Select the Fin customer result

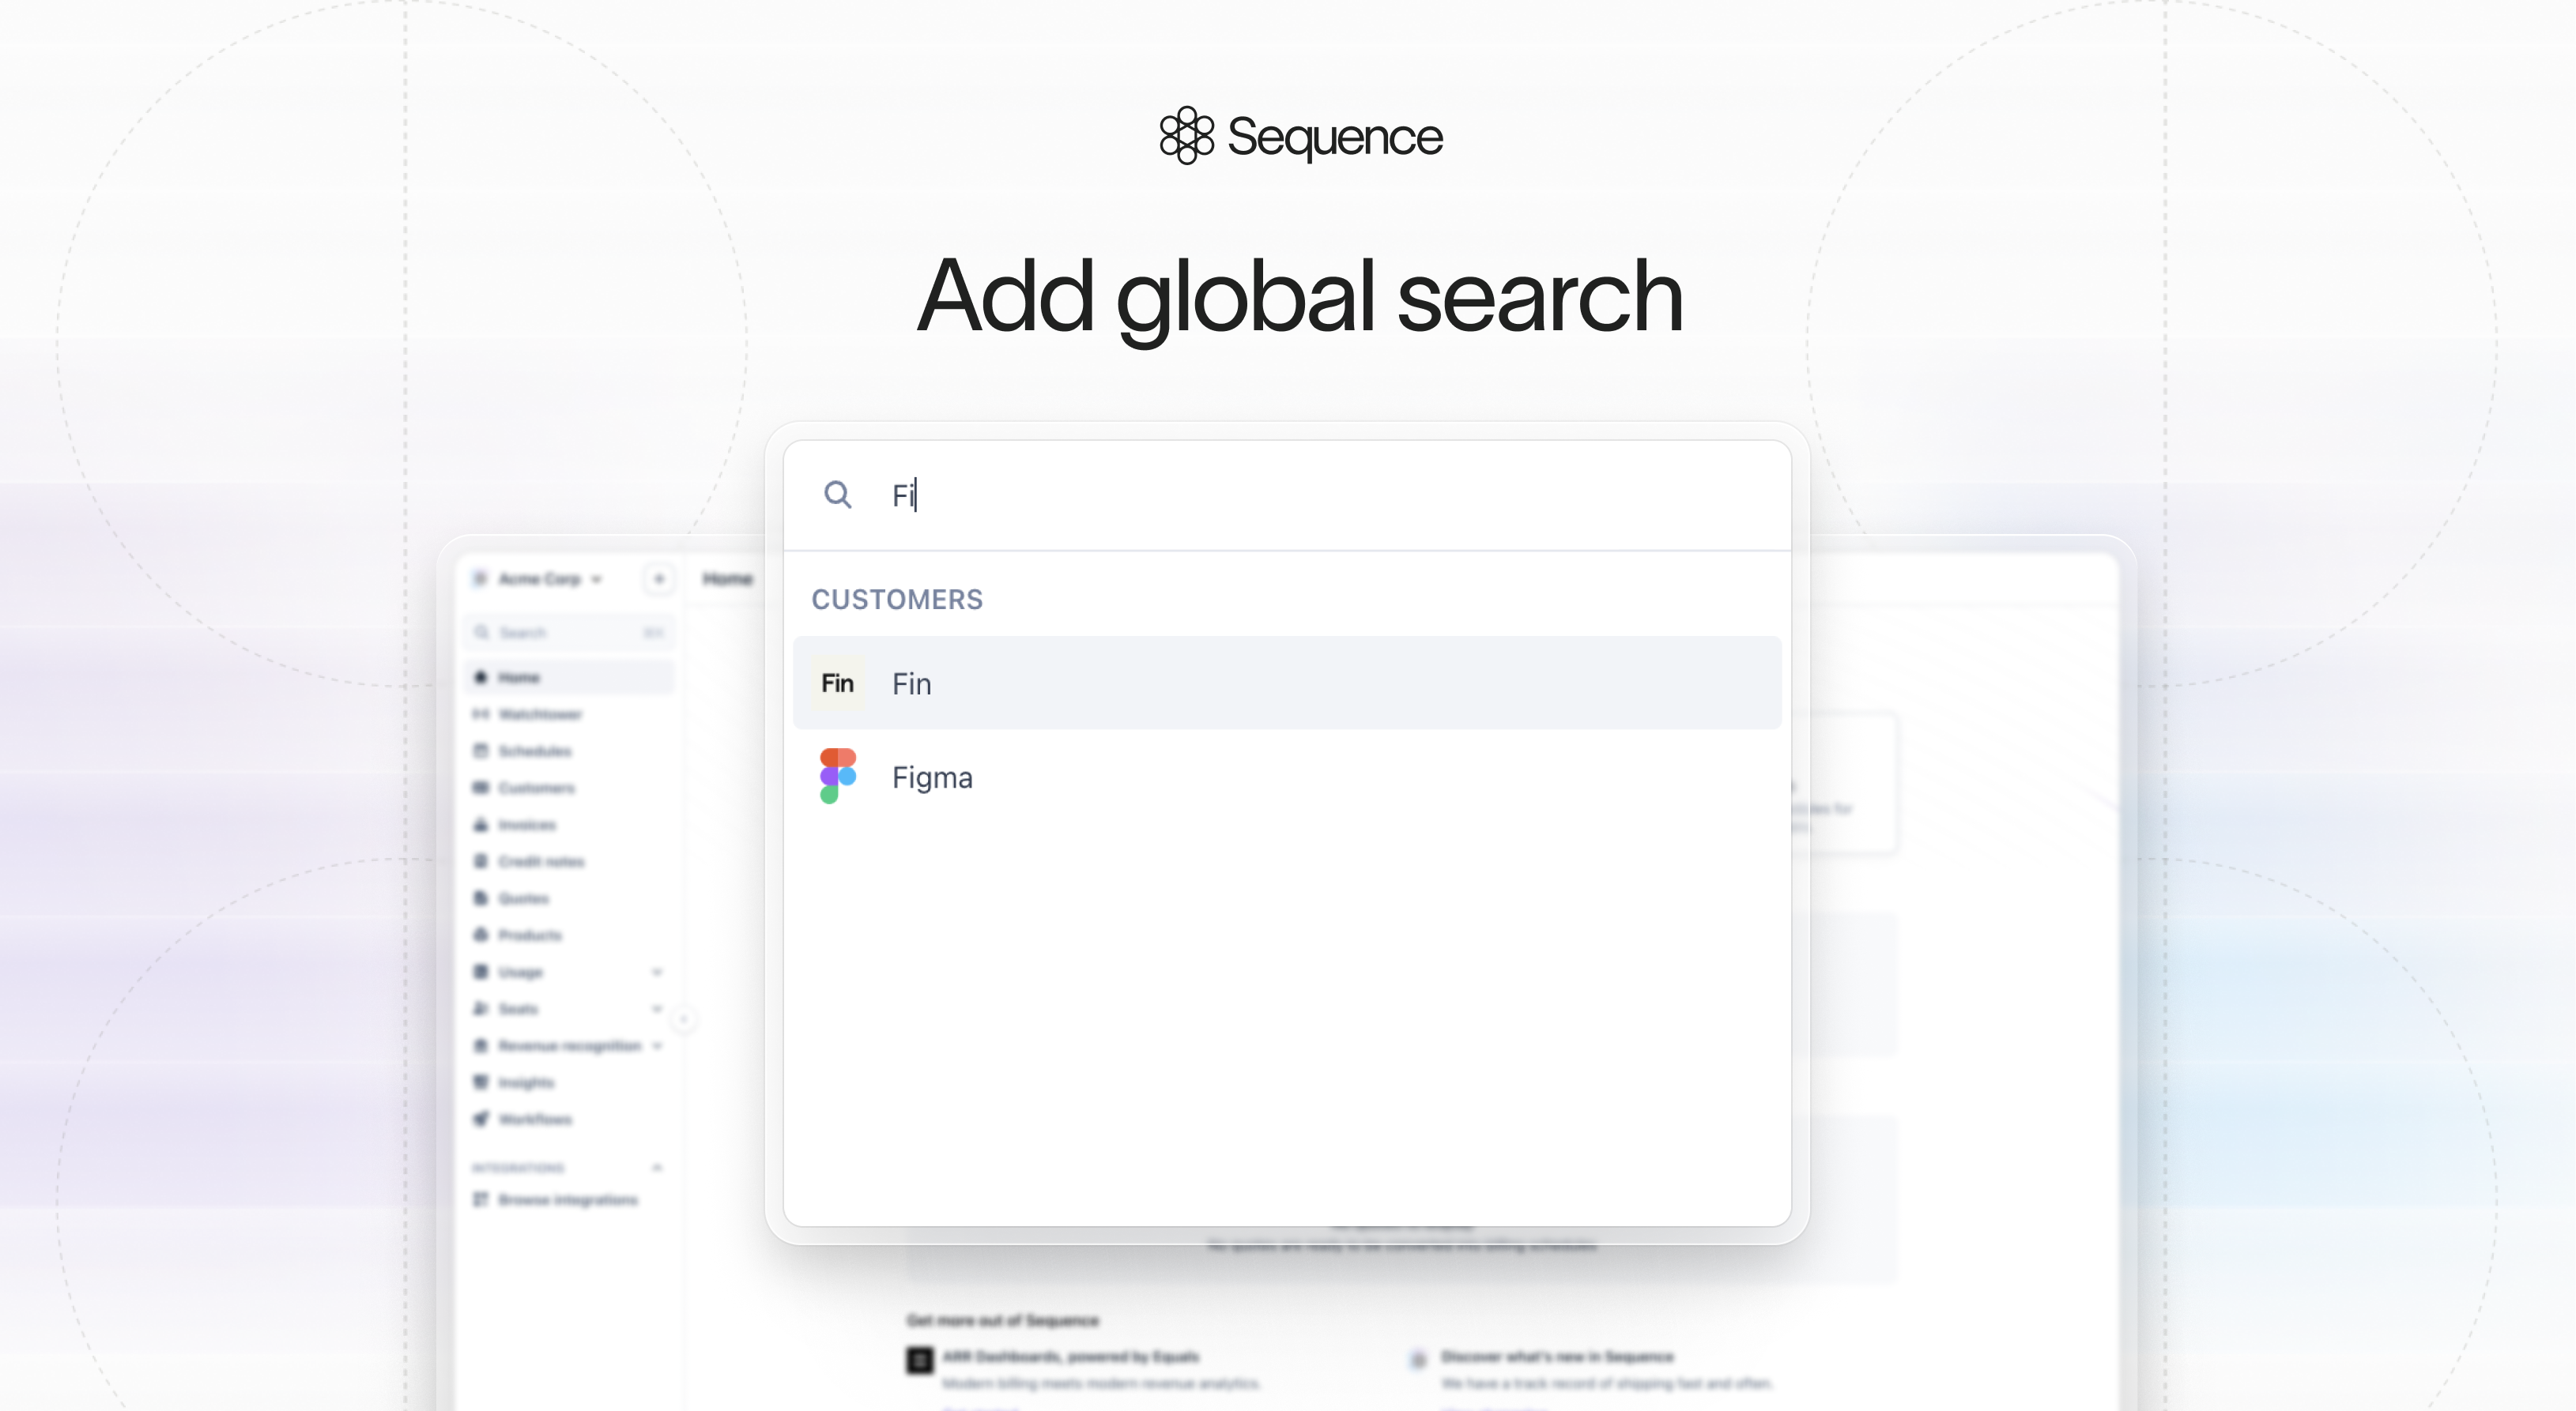[x=1287, y=683]
